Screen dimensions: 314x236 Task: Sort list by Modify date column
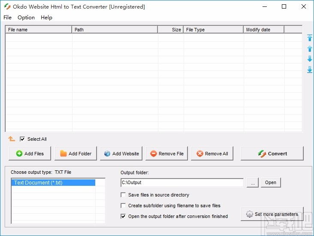[x=264, y=30]
